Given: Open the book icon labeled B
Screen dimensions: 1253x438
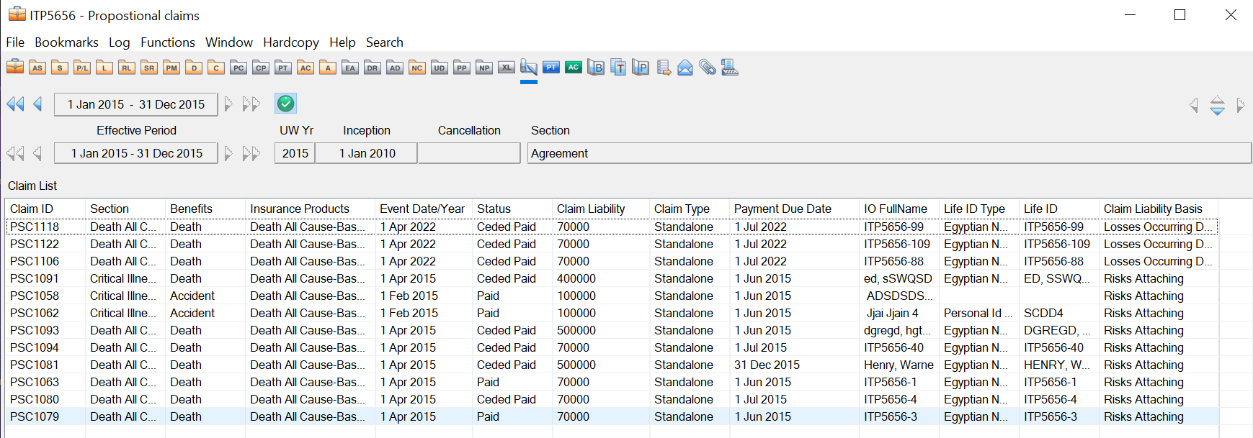Looking at the screenshot, I should coord(596,68).
